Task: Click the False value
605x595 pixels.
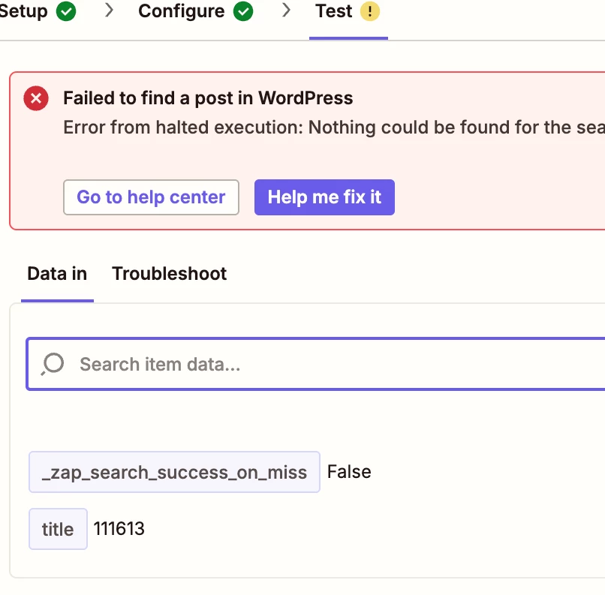Action: [x=349, y=472]
